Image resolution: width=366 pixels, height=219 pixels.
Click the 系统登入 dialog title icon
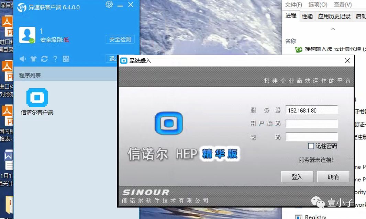point(123,61)
